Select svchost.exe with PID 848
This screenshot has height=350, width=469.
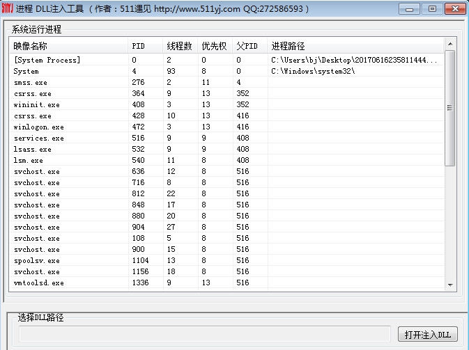pos(226,205)
